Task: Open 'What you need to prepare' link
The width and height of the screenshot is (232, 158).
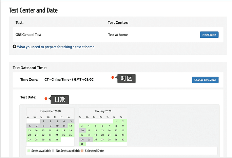Action: coord(56,47)
